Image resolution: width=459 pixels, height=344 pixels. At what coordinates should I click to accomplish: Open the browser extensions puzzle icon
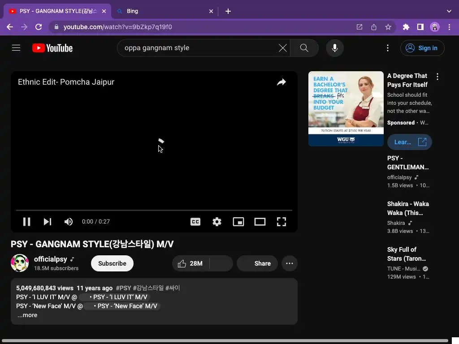tap(406, 27)
